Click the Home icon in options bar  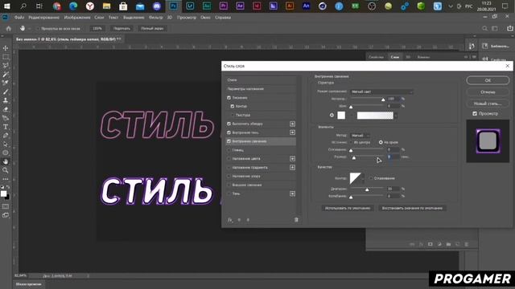click(9, 29)
